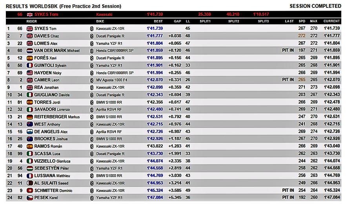Click the tyre icon in TORRES Jordi's row

[x=92, y=102]
